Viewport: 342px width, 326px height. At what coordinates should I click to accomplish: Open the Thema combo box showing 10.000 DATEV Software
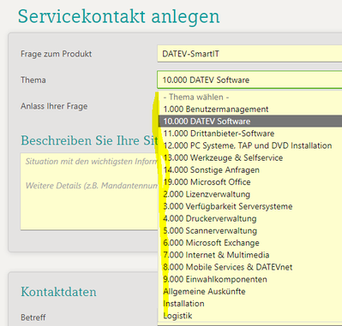pos(249,80)
